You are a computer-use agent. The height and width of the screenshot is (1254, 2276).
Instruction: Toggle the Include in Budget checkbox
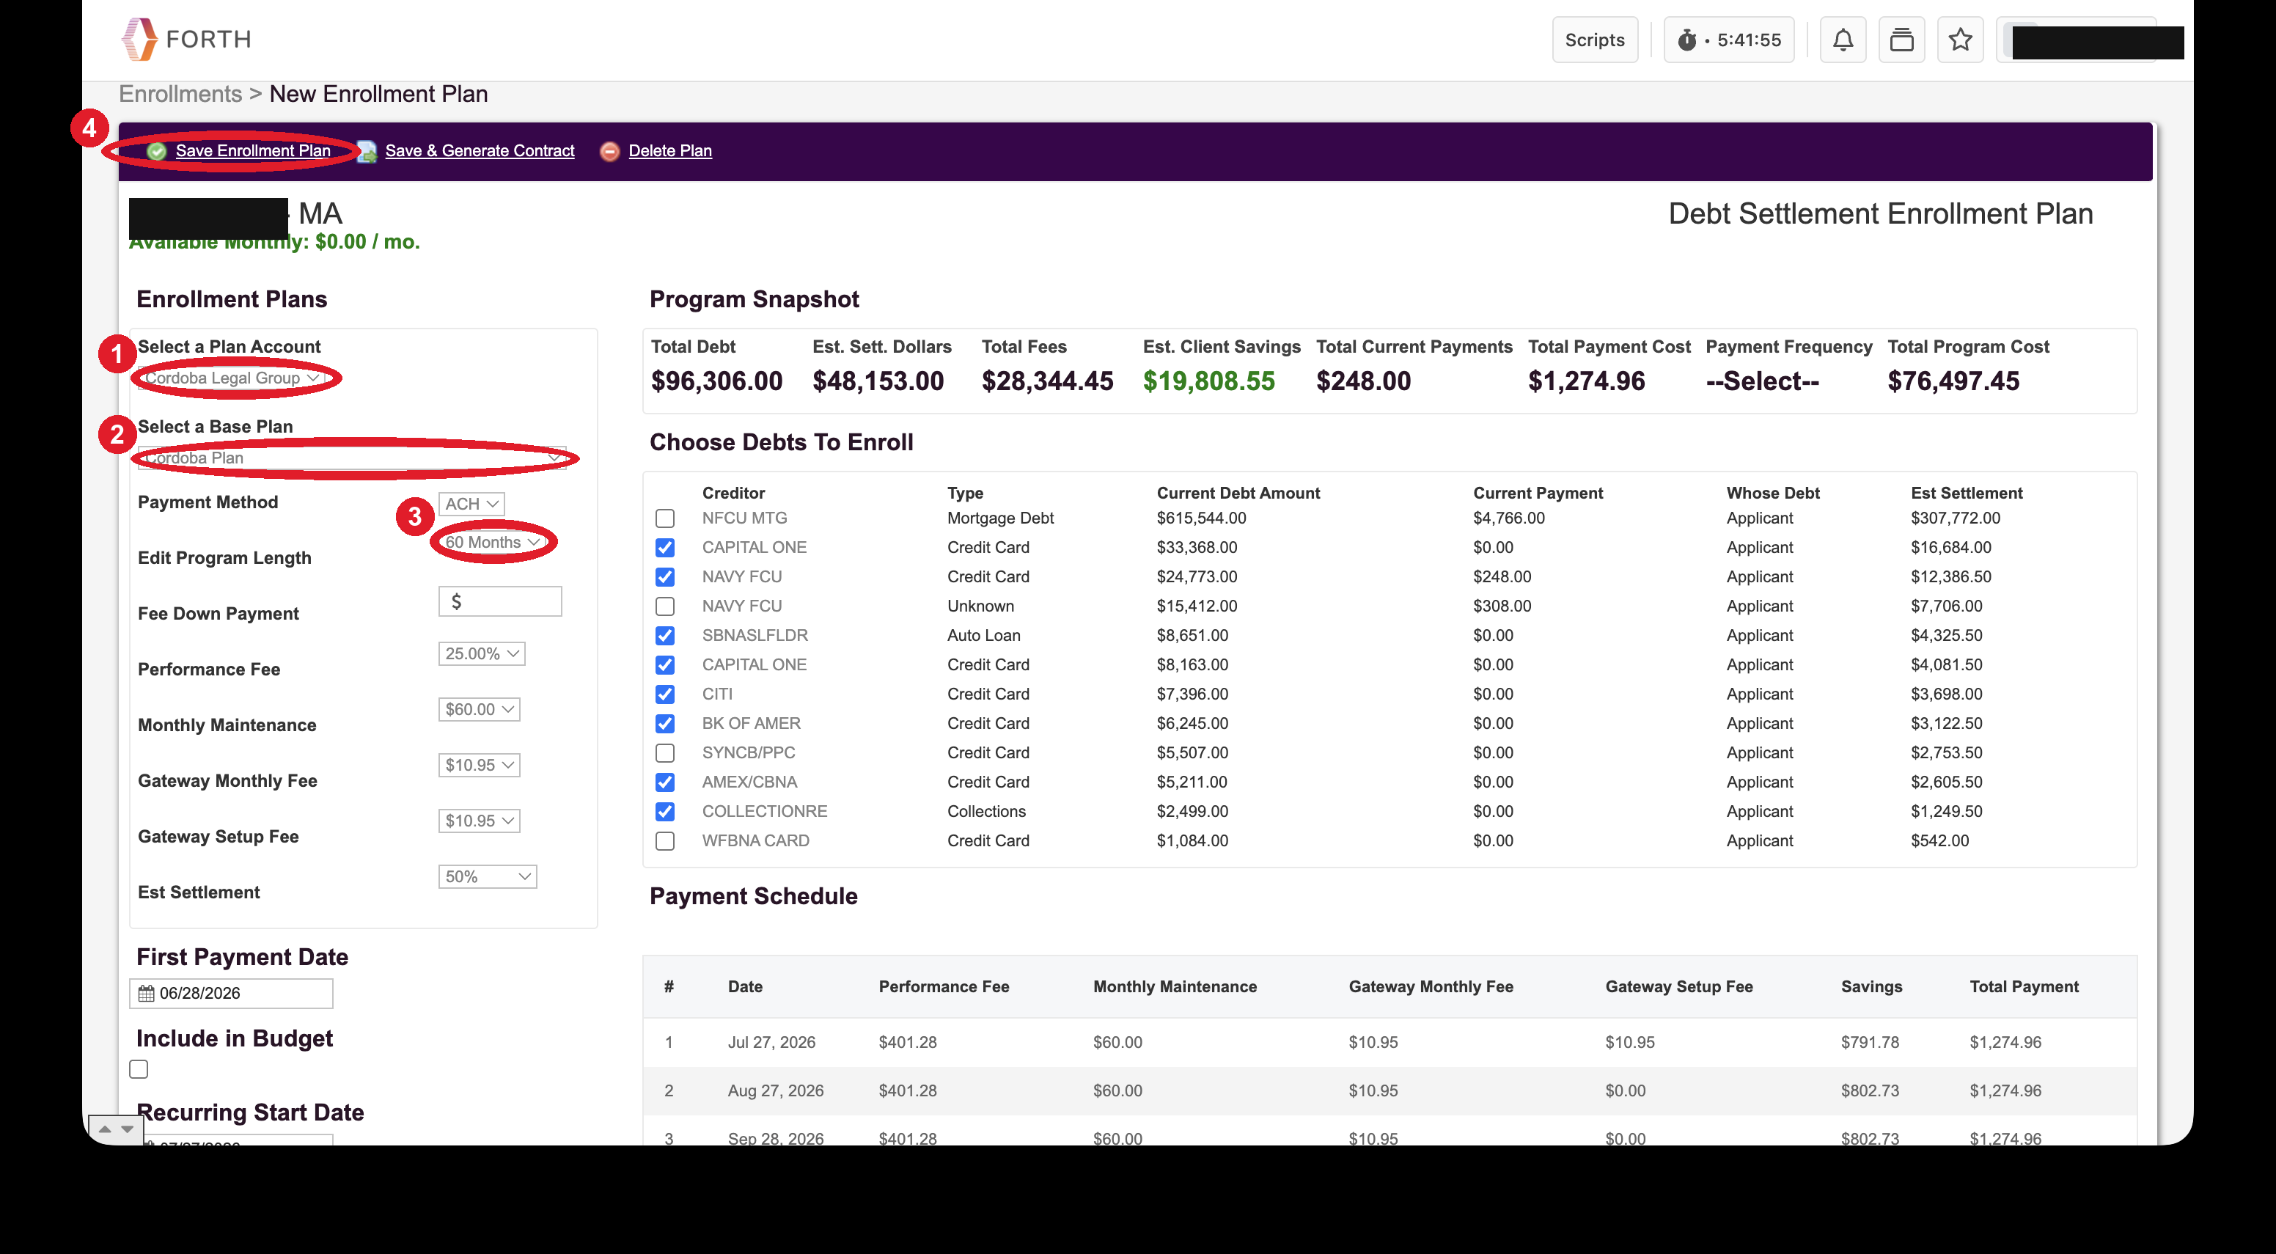[139, 1069]
